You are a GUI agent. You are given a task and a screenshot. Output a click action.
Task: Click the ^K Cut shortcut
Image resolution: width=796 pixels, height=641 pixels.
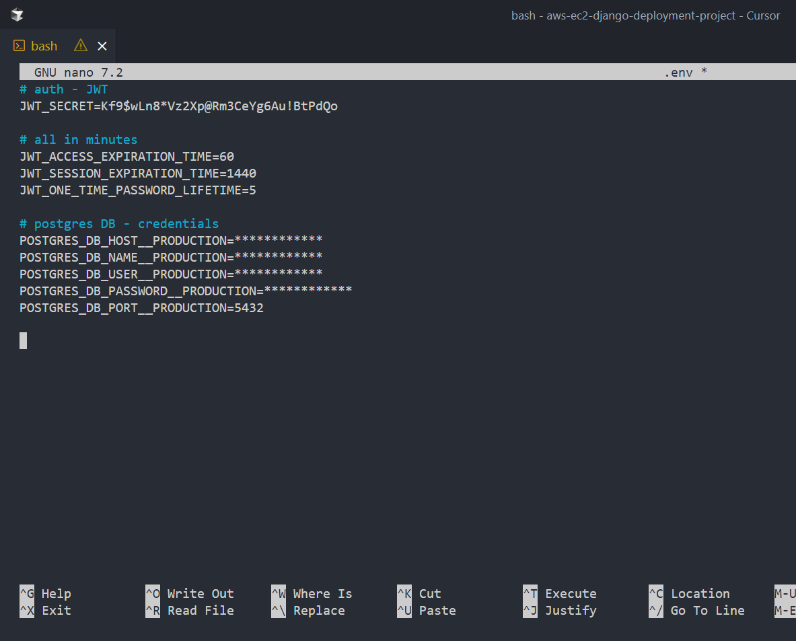[x=419, y=593]
